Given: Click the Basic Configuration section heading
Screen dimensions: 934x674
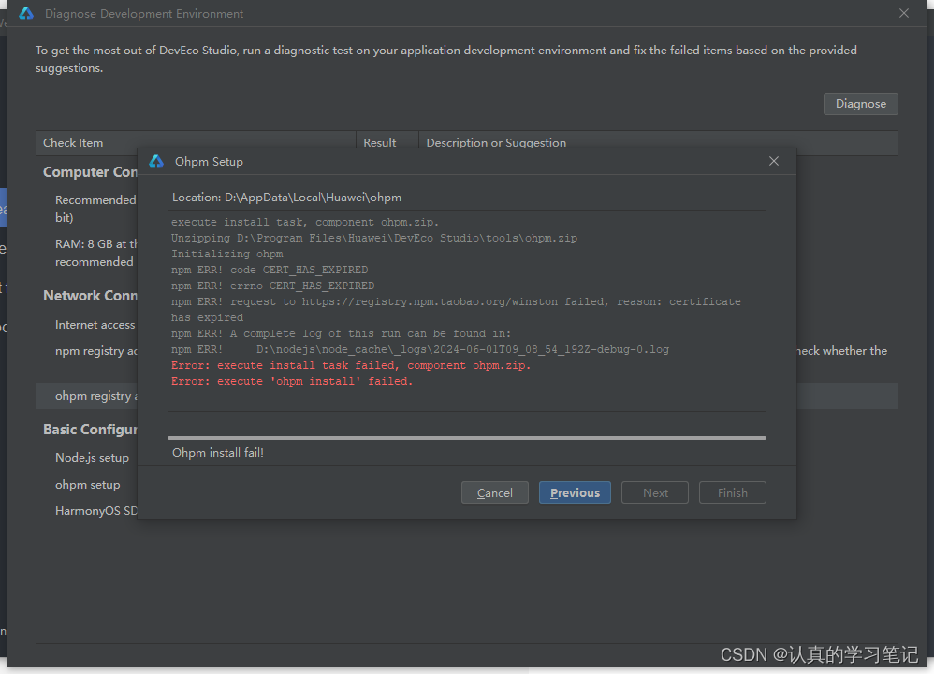Looking at the screenshot, I should click(90, 430).
